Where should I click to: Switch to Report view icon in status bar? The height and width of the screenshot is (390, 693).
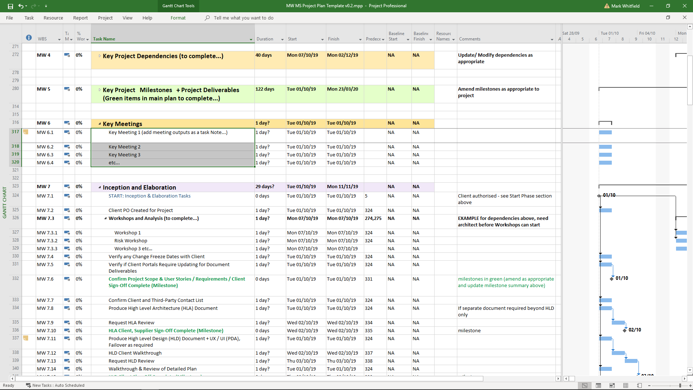pos(639,386)
